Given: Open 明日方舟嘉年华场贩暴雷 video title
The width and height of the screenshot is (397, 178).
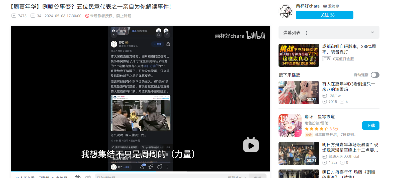Looking at the screenshot, I should click(x=350, y=147).
